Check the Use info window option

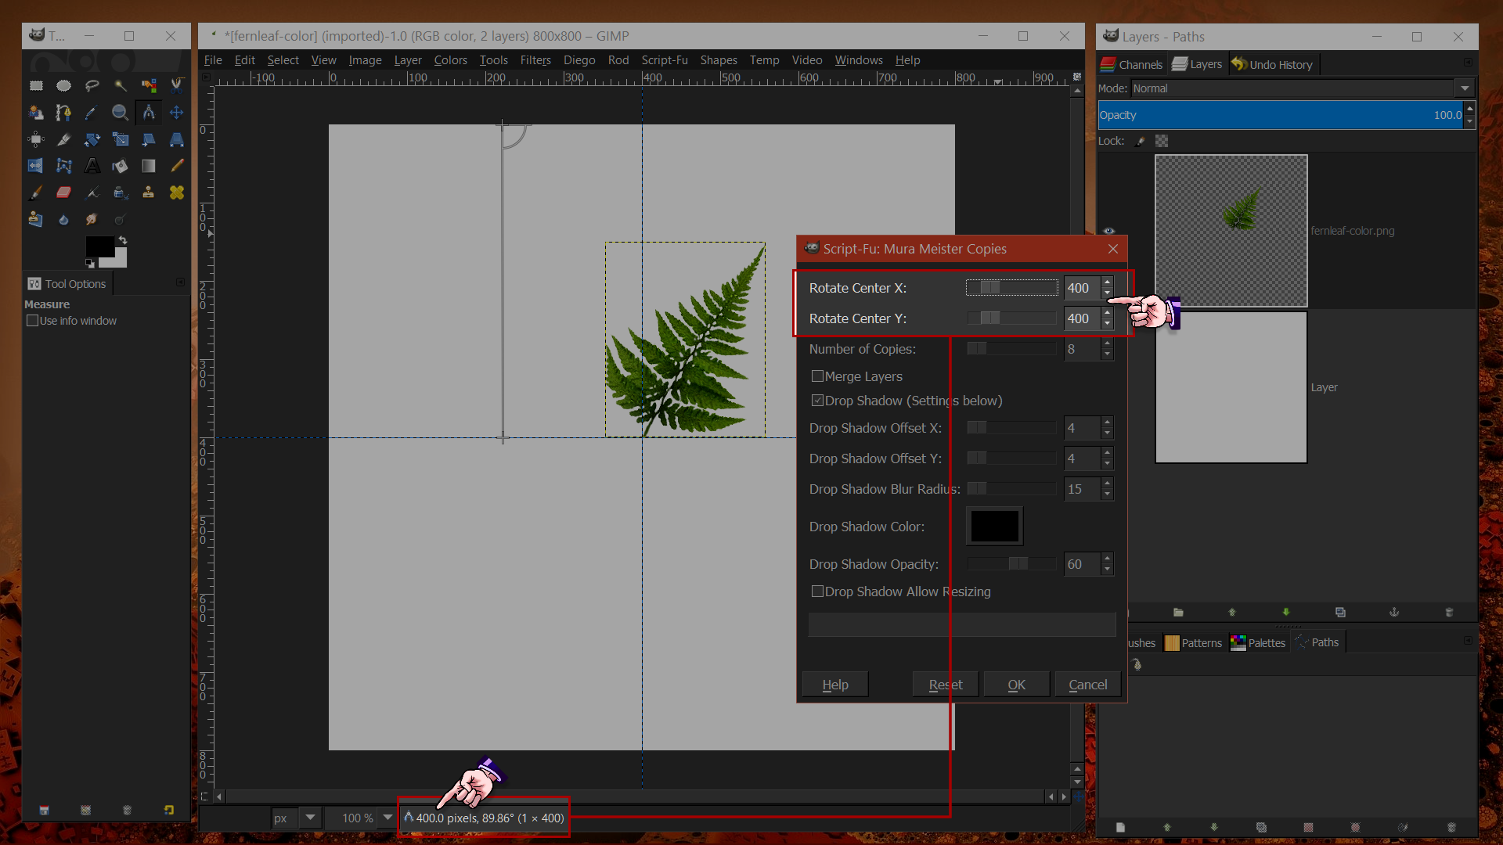[x=32, y=321]
